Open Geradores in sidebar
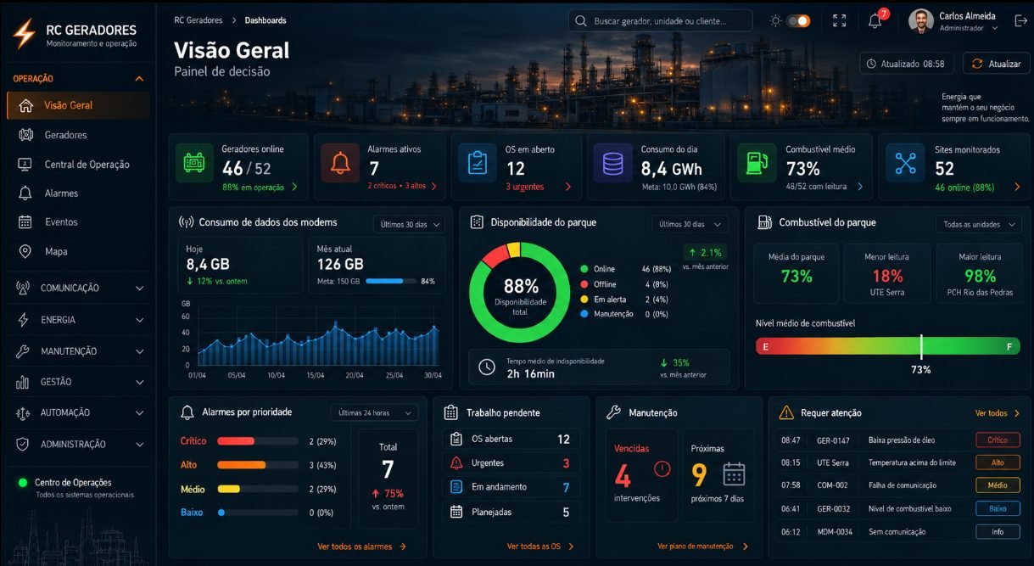1034x566 pixels. [x=78, y=135]
